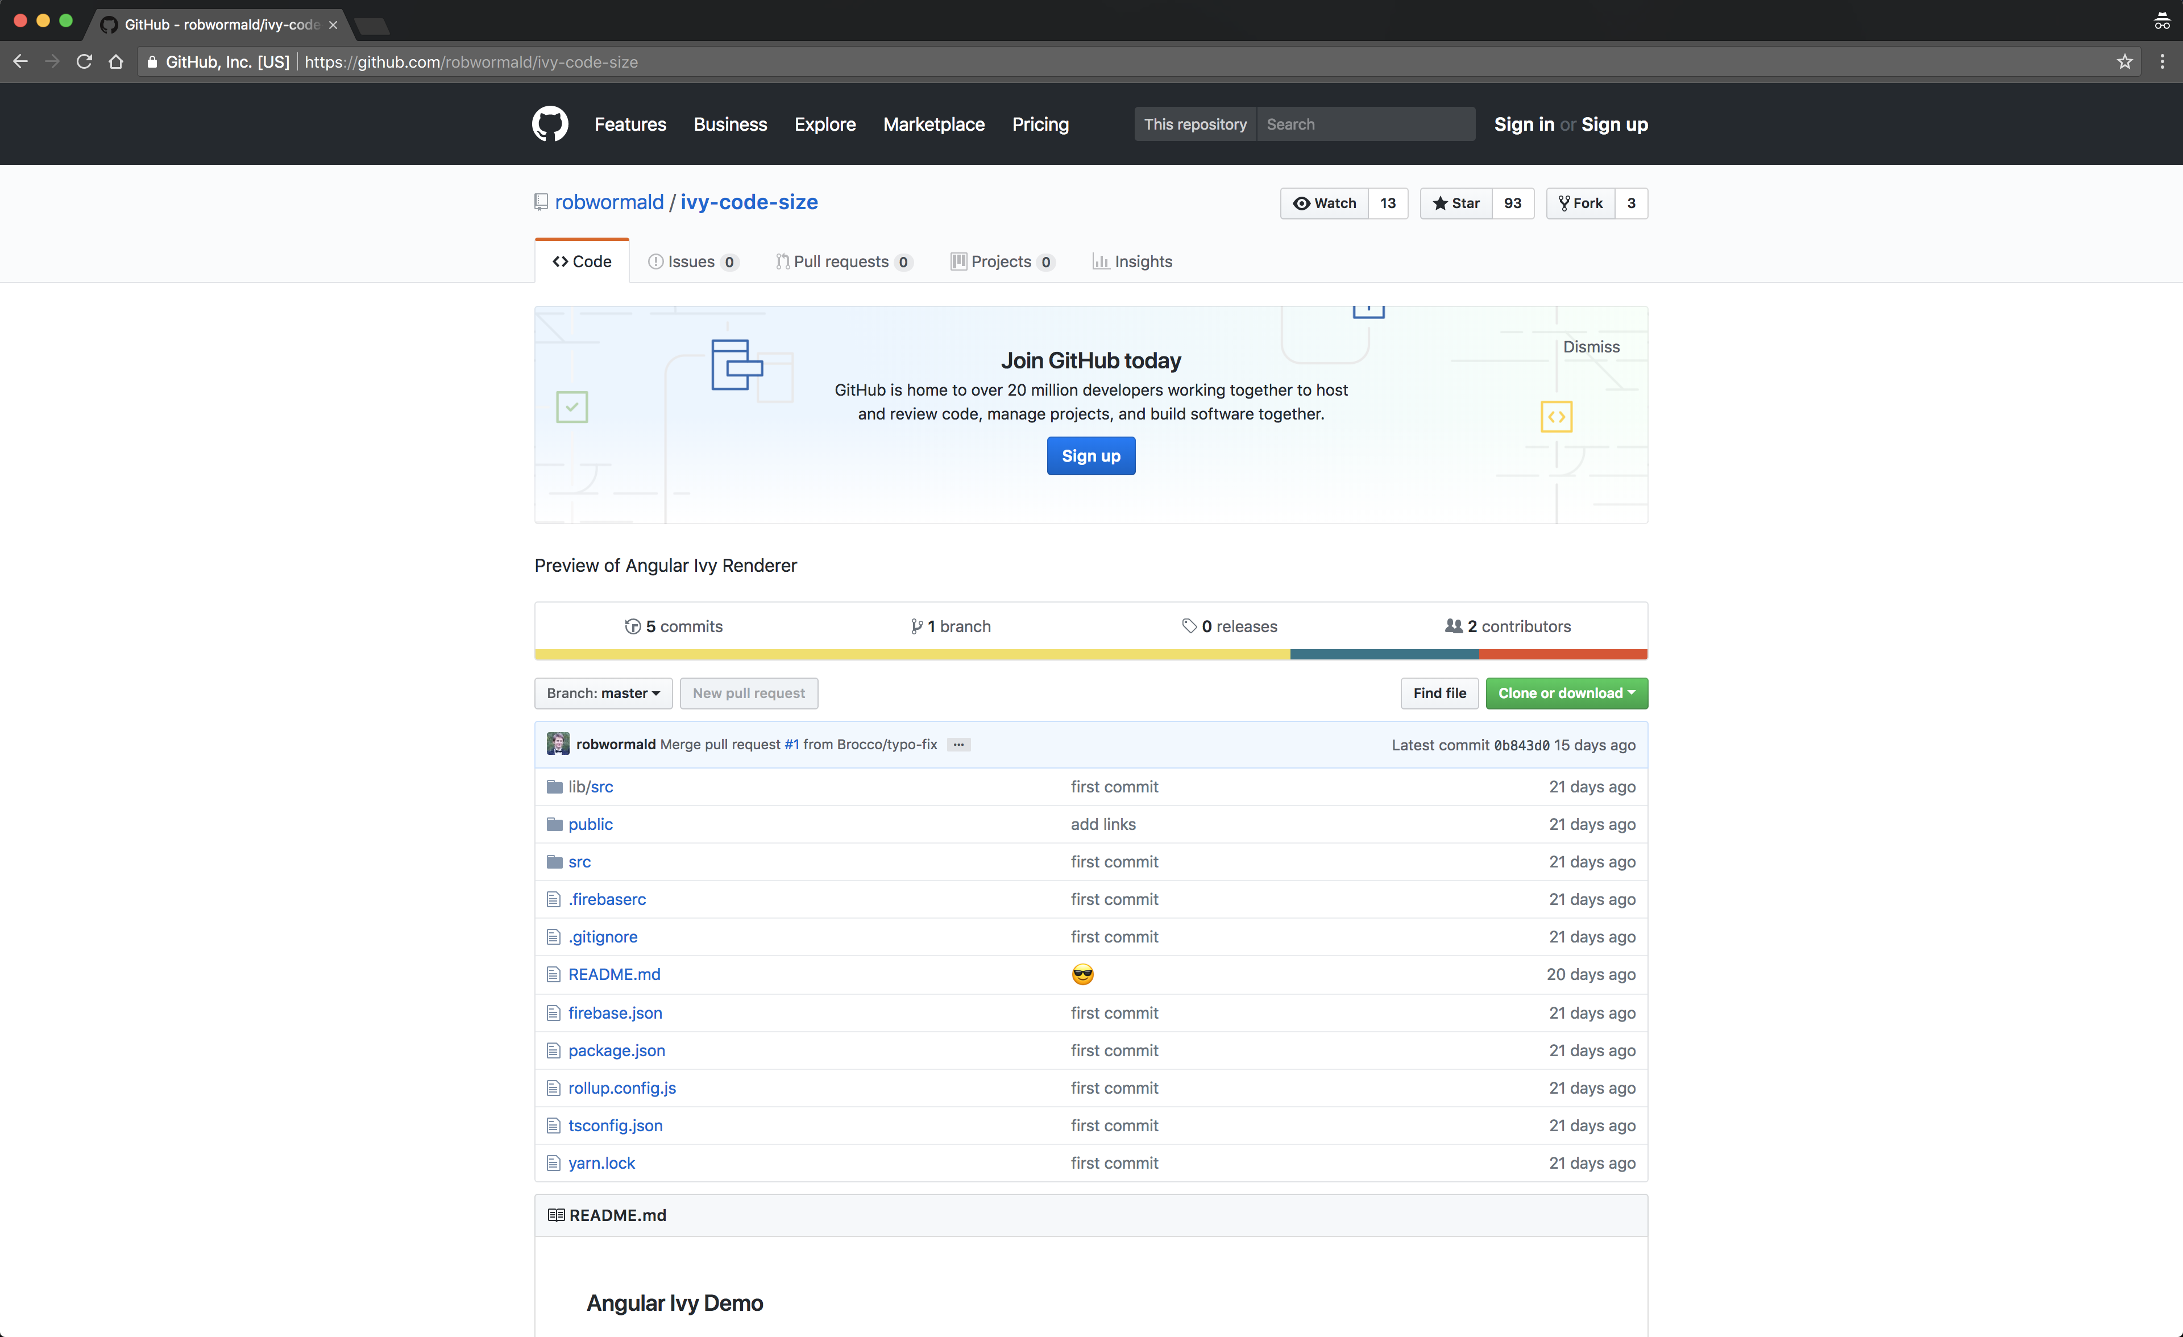Star the ivy-code-size repository
This screenshot has width=2183, height=1337.
(1456, 203)
